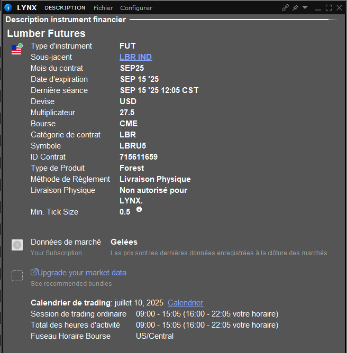Viewport: 347px width, 353px height.
Task: Pin the description window with pushpin icon
Action: [x=295, y=7]
